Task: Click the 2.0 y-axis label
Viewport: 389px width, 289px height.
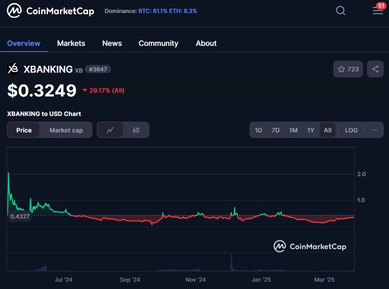Action: 361,174
